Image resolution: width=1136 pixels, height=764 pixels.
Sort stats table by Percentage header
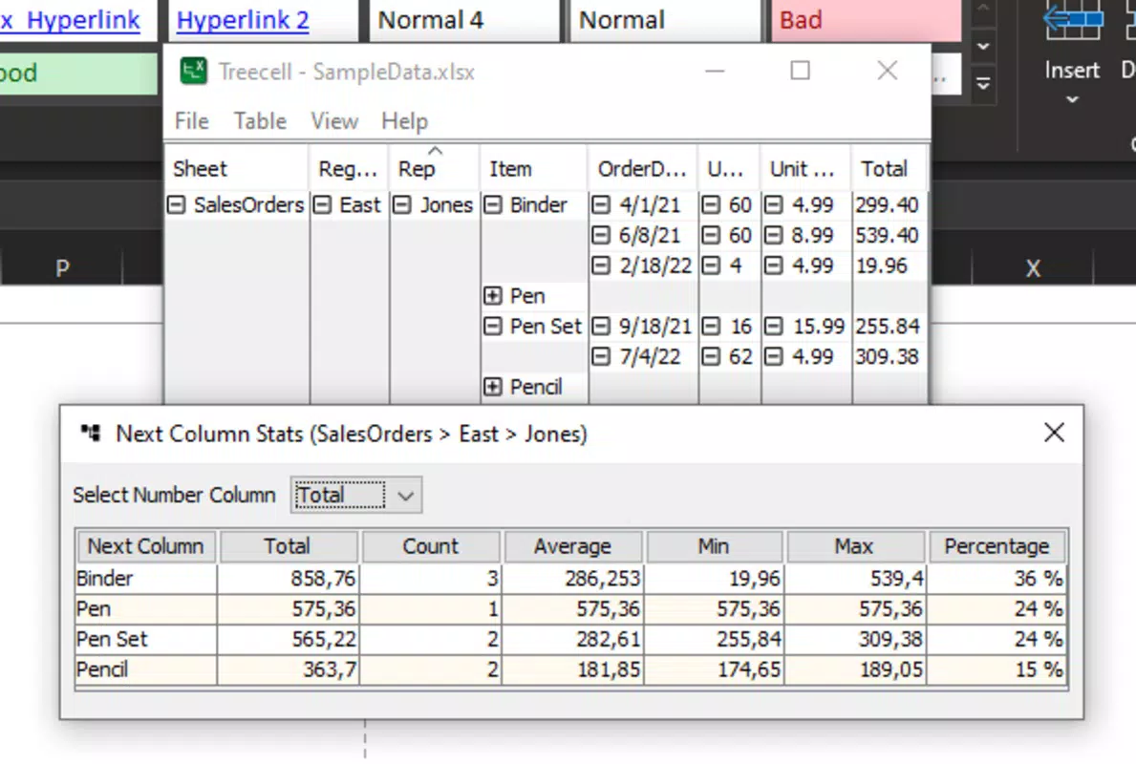[997, 546]
